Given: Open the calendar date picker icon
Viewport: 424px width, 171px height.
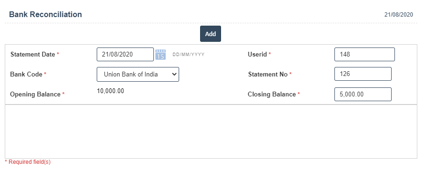Looking at the screenshot, I should click(161, 55).
